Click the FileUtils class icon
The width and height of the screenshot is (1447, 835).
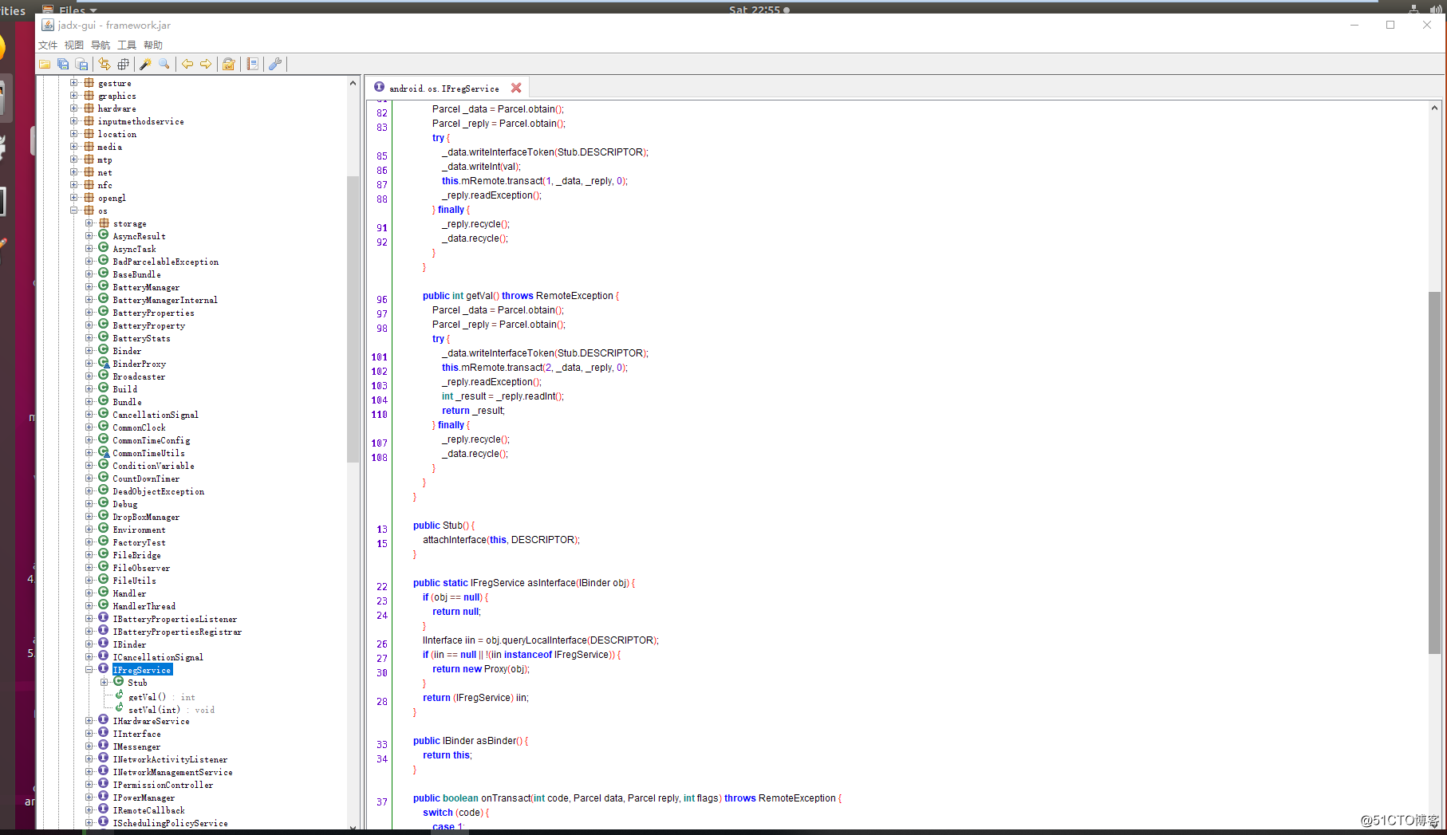click(x=104, y=580)
